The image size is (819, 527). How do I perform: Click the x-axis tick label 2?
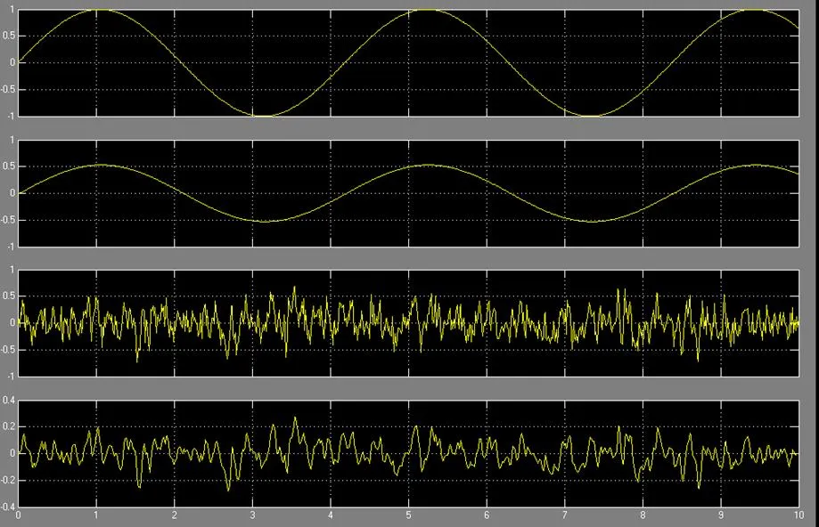(x=175, y=515)
